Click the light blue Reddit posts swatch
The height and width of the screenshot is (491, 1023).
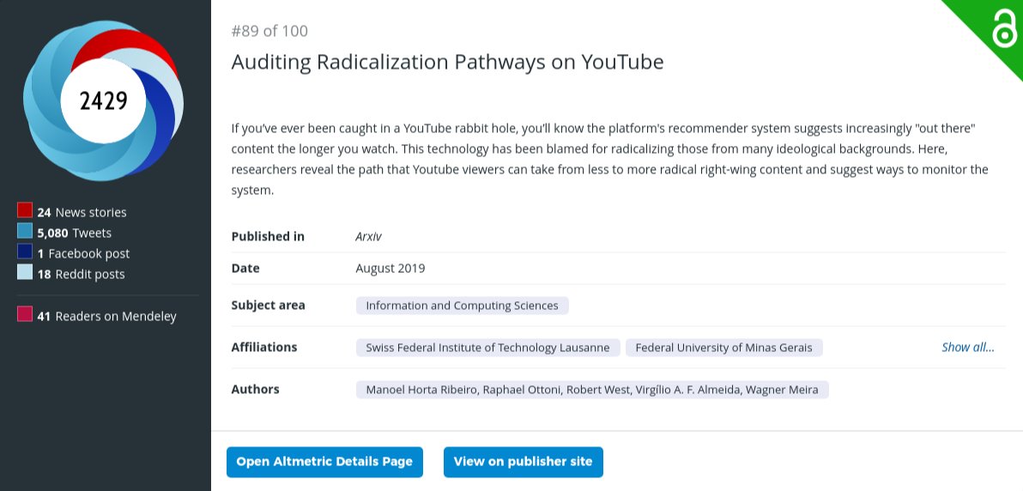tap(25, 272)
